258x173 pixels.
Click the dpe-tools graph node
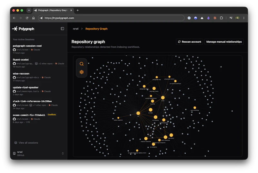click(171, 135)
